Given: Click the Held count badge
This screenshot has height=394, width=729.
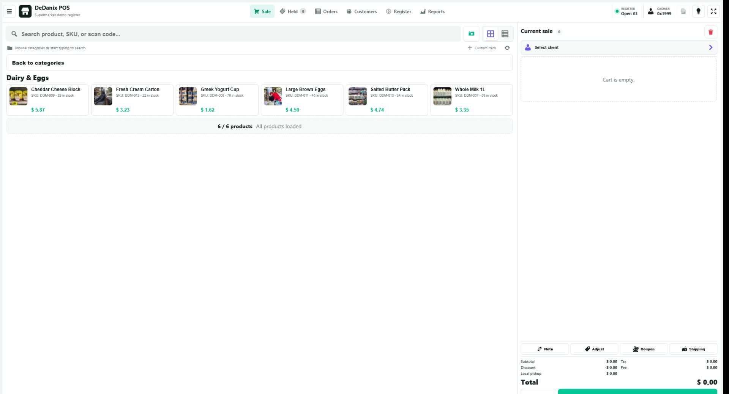Looking at the screenshot, I should 303,11.
